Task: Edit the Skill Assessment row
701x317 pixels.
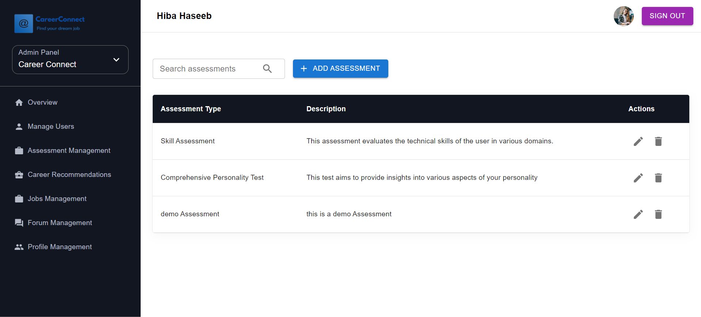Action: tap(638, 141)
